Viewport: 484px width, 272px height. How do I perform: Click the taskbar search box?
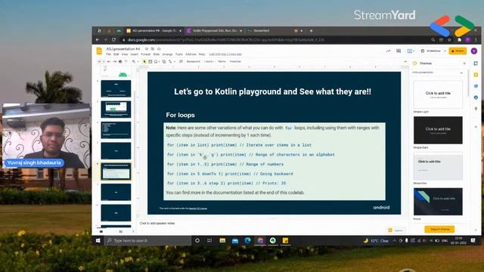[x=147, y=240]
